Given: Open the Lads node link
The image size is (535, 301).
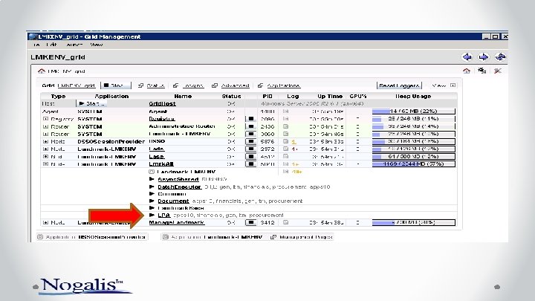Looking at the screenshot, I should point(157,149).
